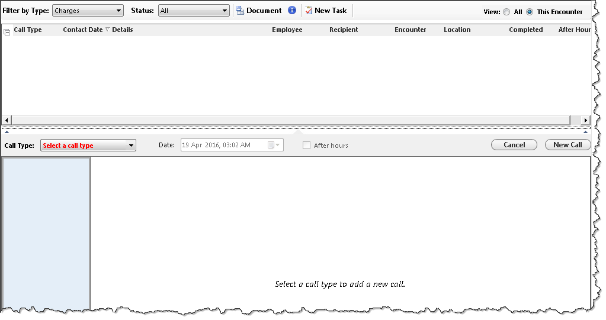Sort by the Employee column header
This screenshot has height=320, width=606.
287,30
